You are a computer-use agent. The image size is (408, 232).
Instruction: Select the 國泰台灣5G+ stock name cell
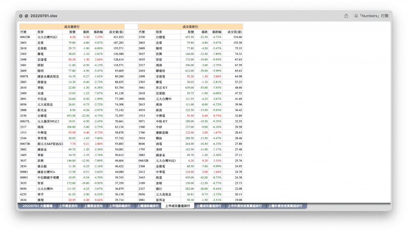click(49, 172)
